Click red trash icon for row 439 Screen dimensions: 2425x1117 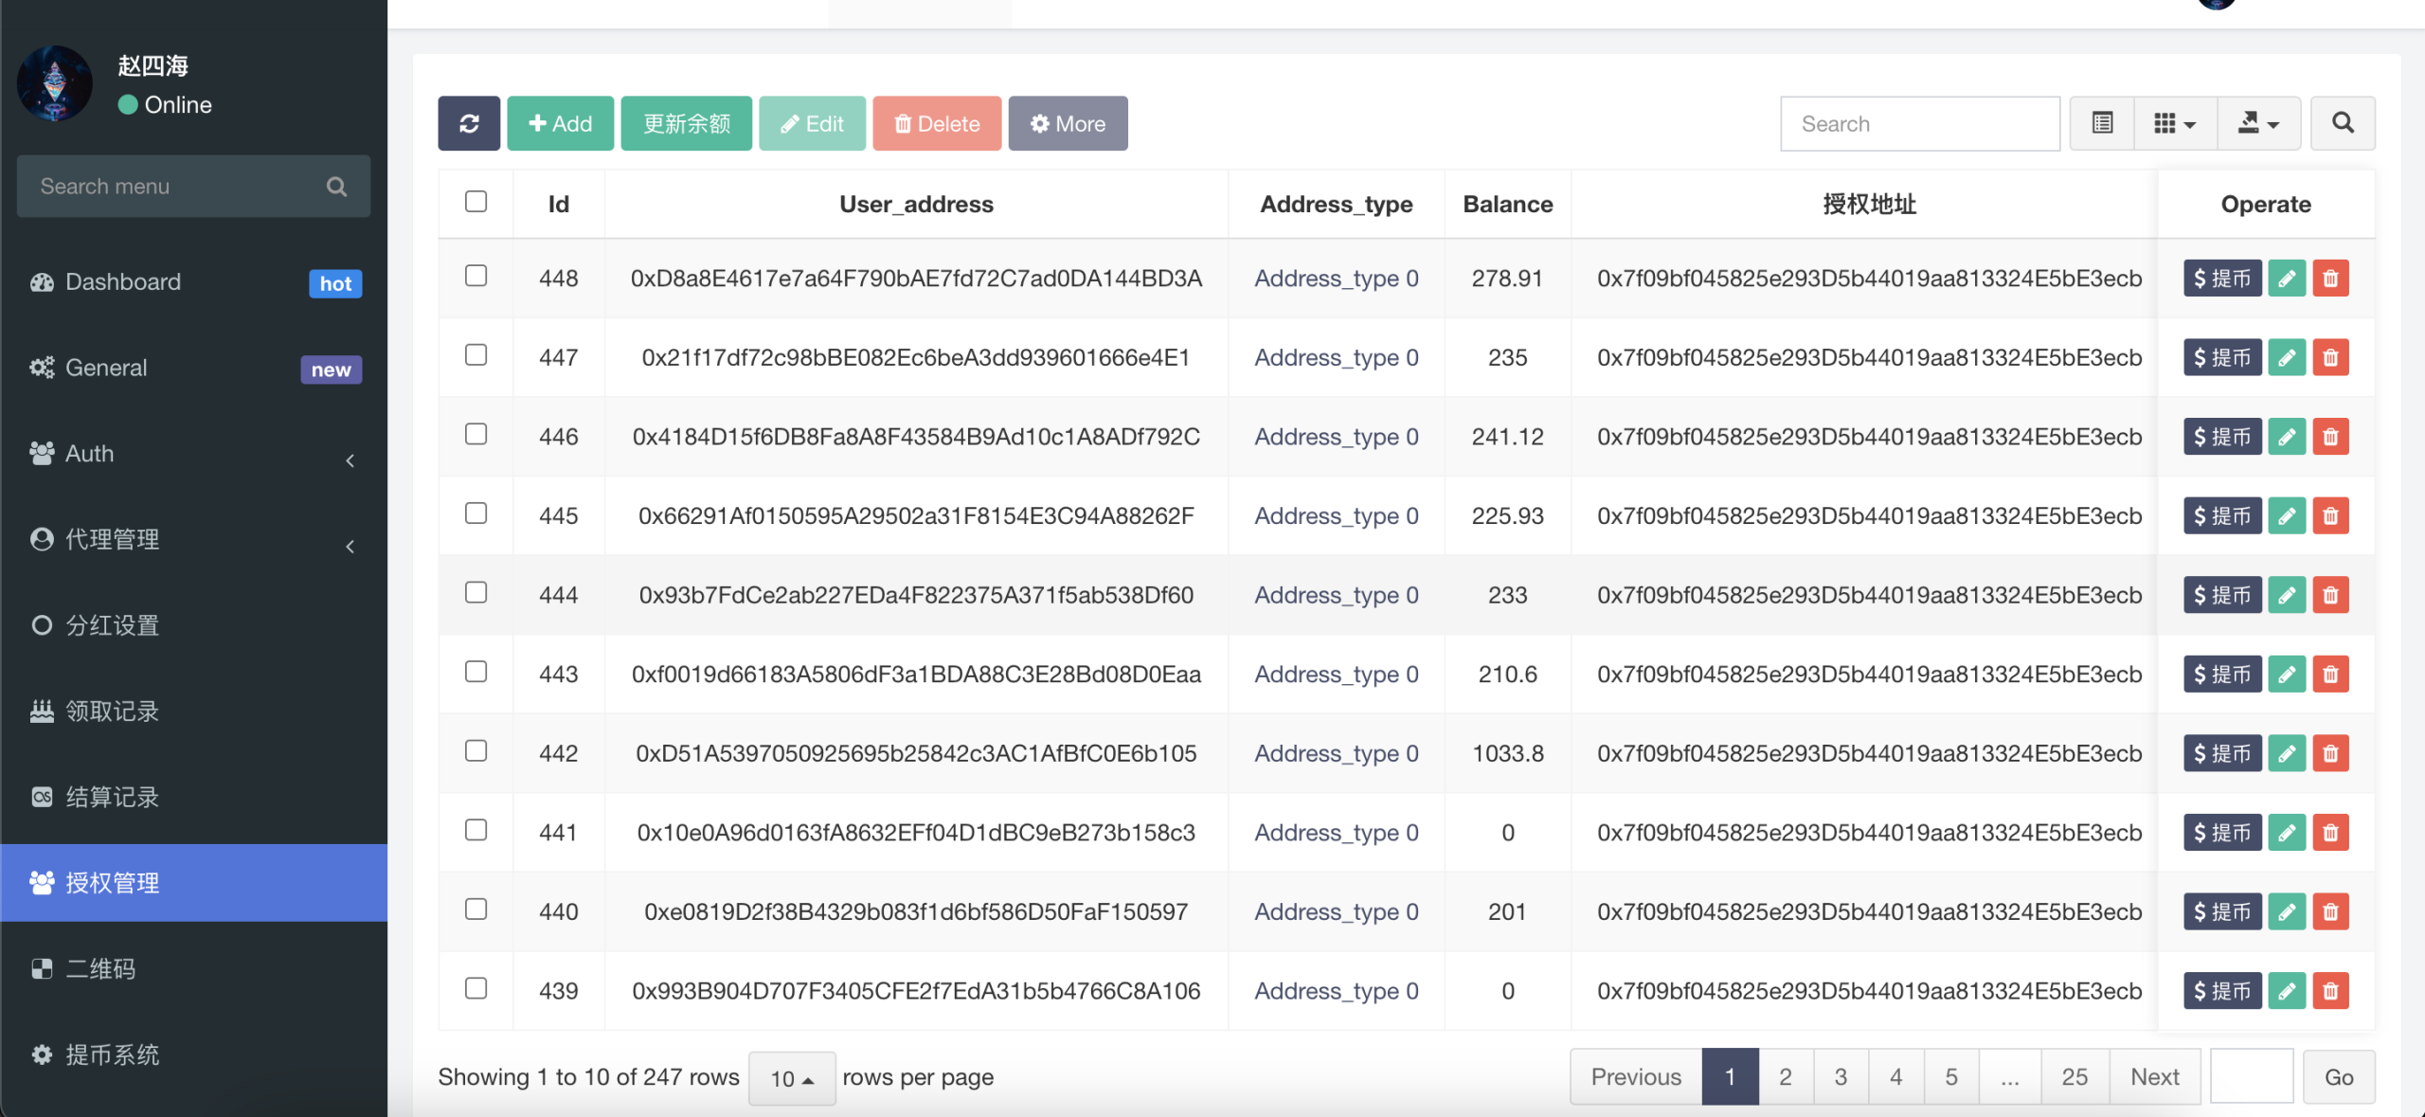[2330, 991]
